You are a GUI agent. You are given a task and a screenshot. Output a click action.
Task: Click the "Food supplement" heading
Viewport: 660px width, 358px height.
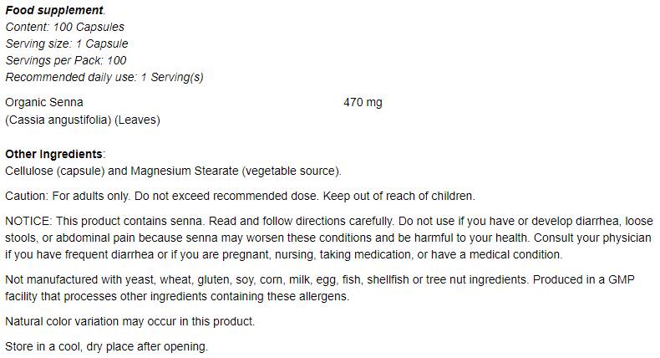[x=54, y=10]
